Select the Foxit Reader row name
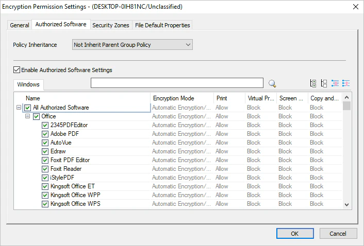Screen dimensions: 364x246 pos(66,169)
